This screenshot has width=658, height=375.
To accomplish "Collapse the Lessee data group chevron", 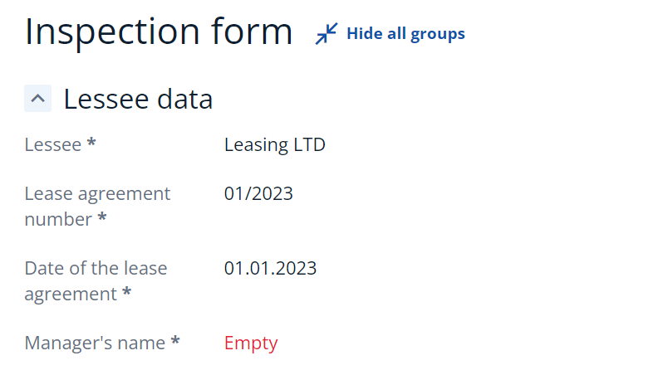I will pos(37,99).
